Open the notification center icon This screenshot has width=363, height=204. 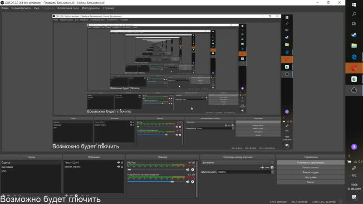click(354, 197)
